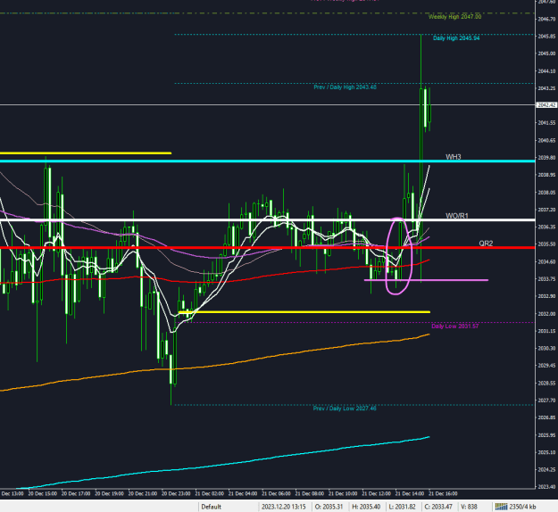Click the 2024.25 price axis label
The image size is (558, 512).
coord(546,470)
